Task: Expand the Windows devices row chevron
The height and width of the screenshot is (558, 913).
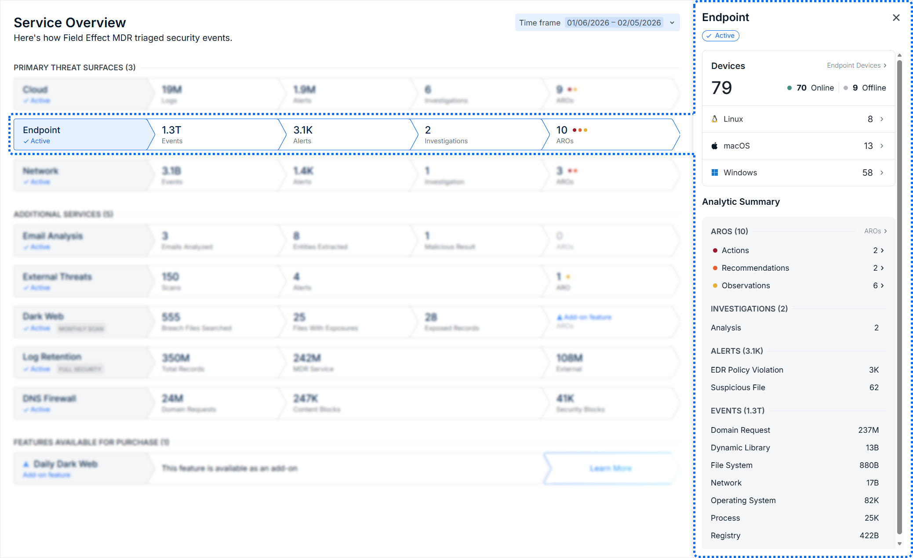Action: point(882,173)
